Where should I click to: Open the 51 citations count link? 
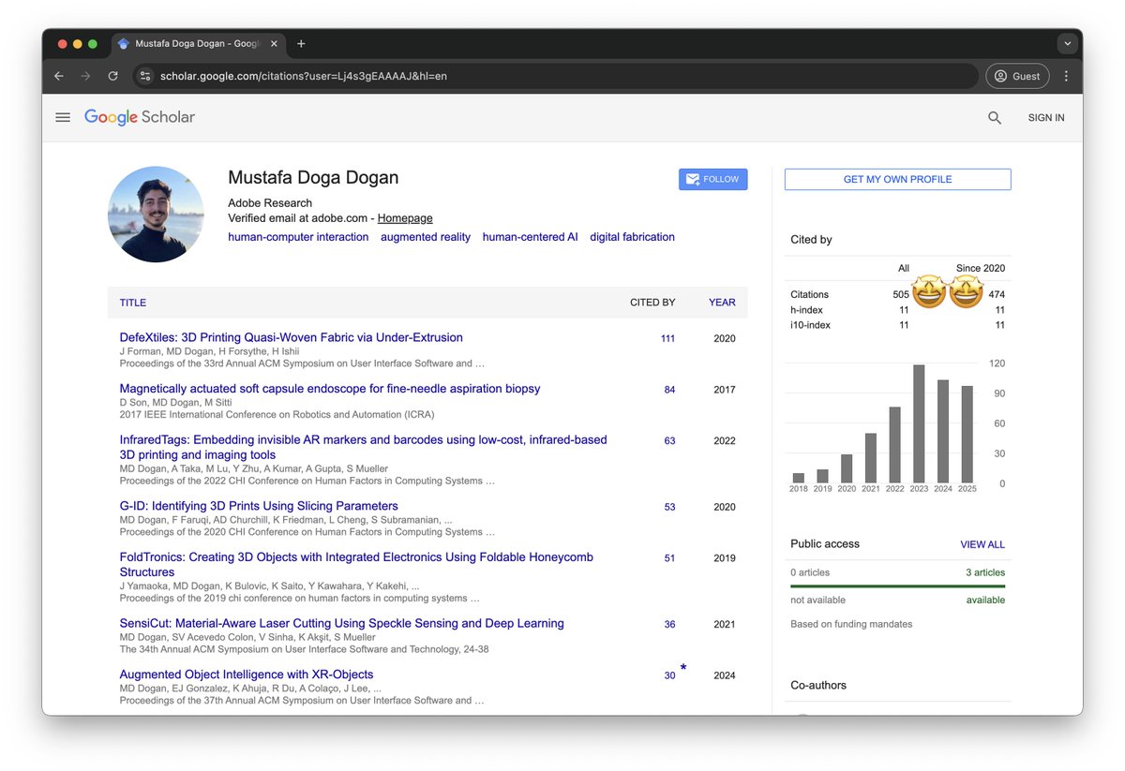[x=669, y=558]
